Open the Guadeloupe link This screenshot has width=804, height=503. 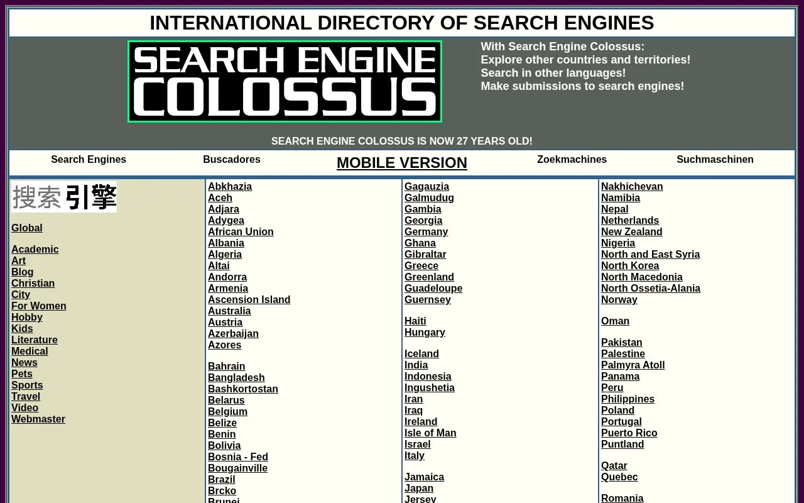[433, 289]
